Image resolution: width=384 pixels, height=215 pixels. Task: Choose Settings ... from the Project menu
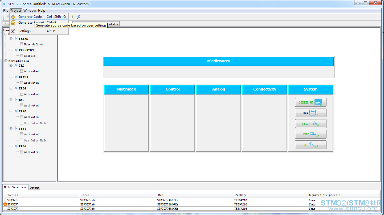(x=39, y=31)
